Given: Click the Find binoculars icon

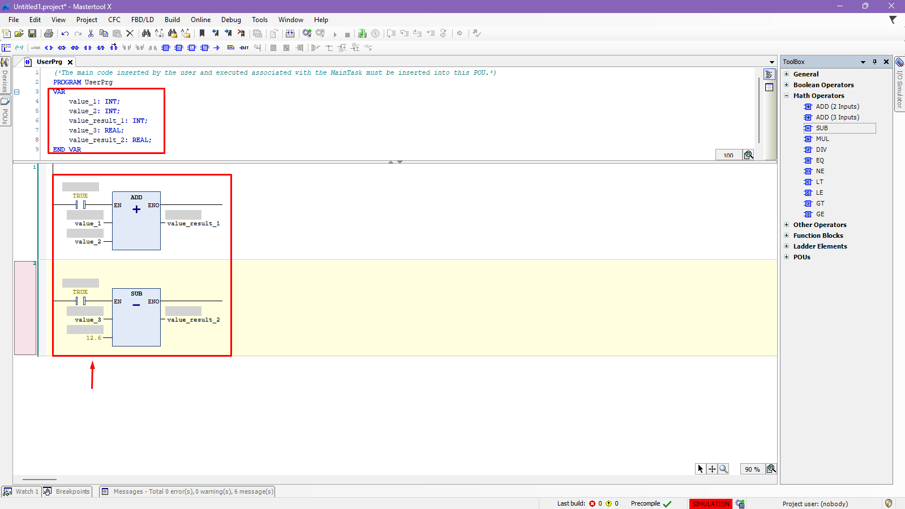Looking at the screenshot, I should tap(146, 34).
